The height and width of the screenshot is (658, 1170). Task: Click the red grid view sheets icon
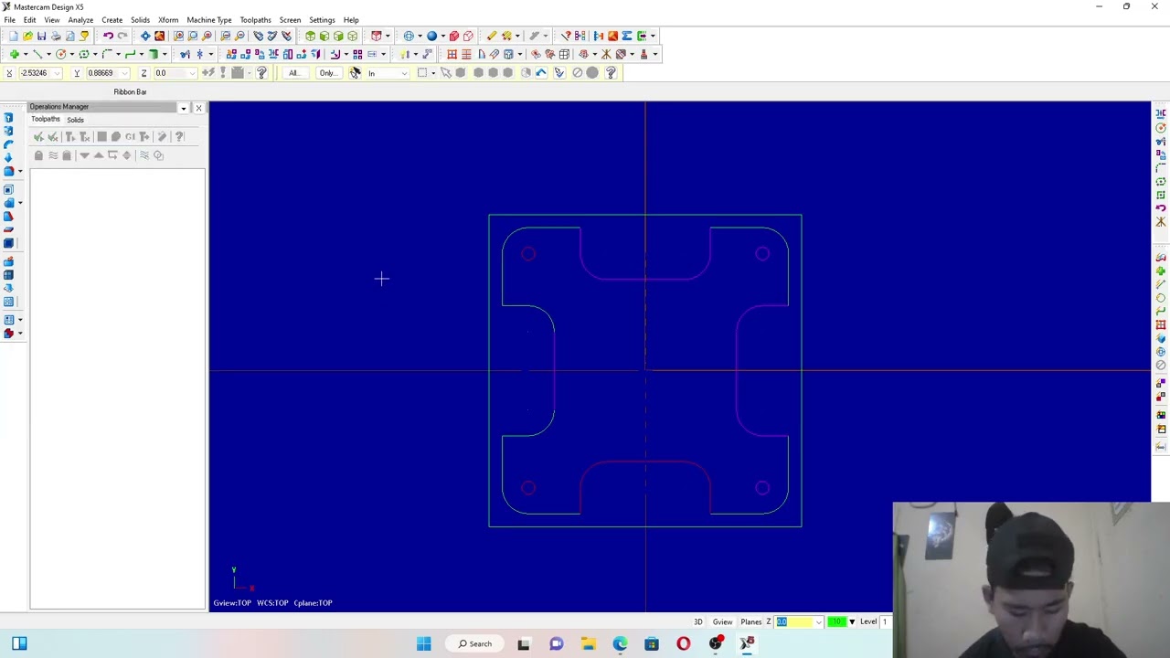click(452, 54)
